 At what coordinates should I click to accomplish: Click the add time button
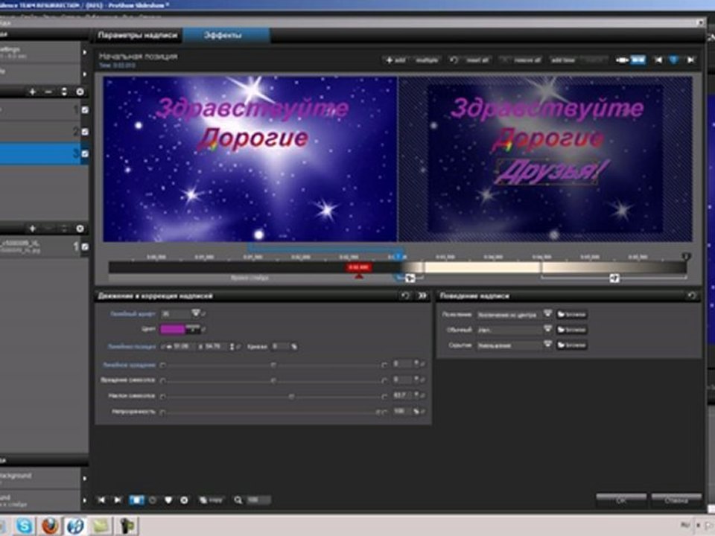tap(563, 60)
